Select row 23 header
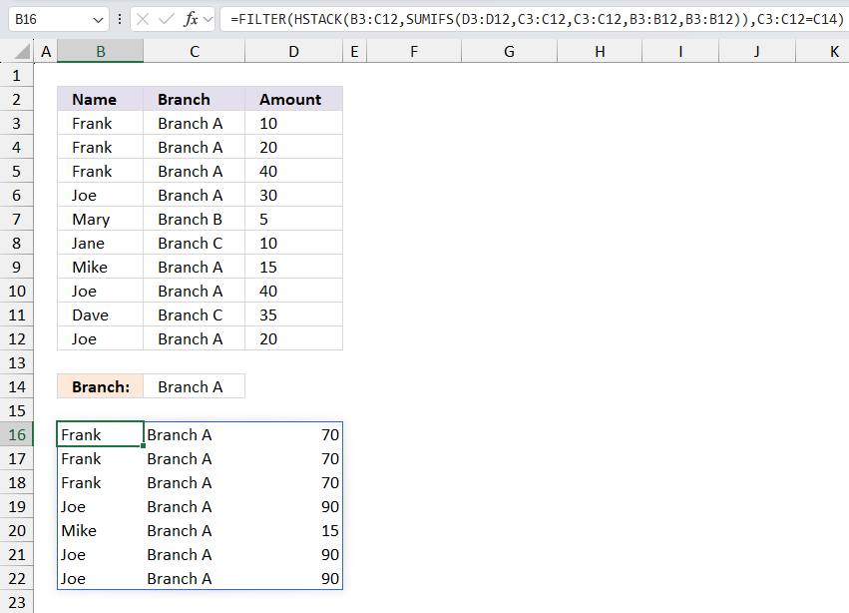Screen dimensions: 849x613 [x=16, y=602]
